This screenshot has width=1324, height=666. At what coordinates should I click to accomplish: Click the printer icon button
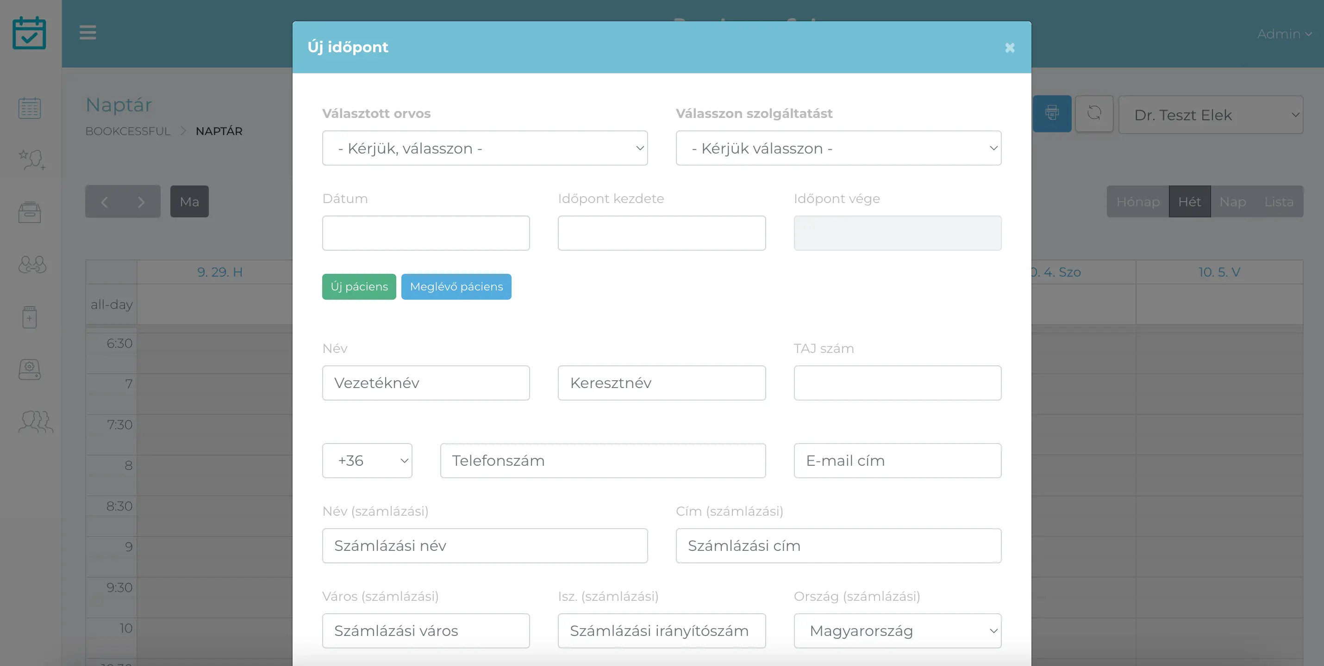pos(1052,113)
